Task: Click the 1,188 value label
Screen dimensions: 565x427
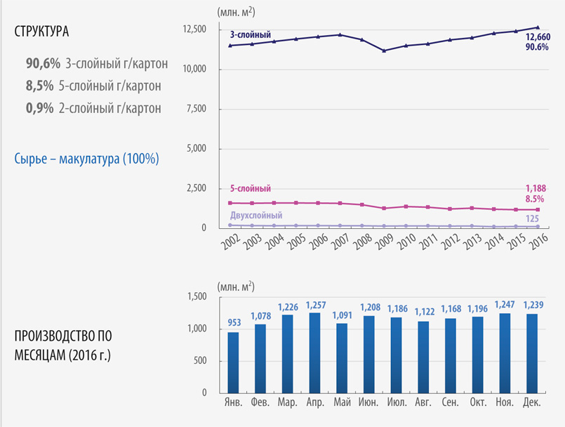Action: pos(536,188)
